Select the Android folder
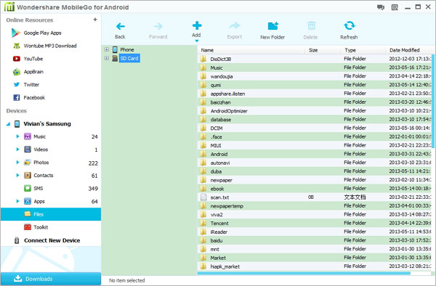The image size is (436, 286). point(315,154)
